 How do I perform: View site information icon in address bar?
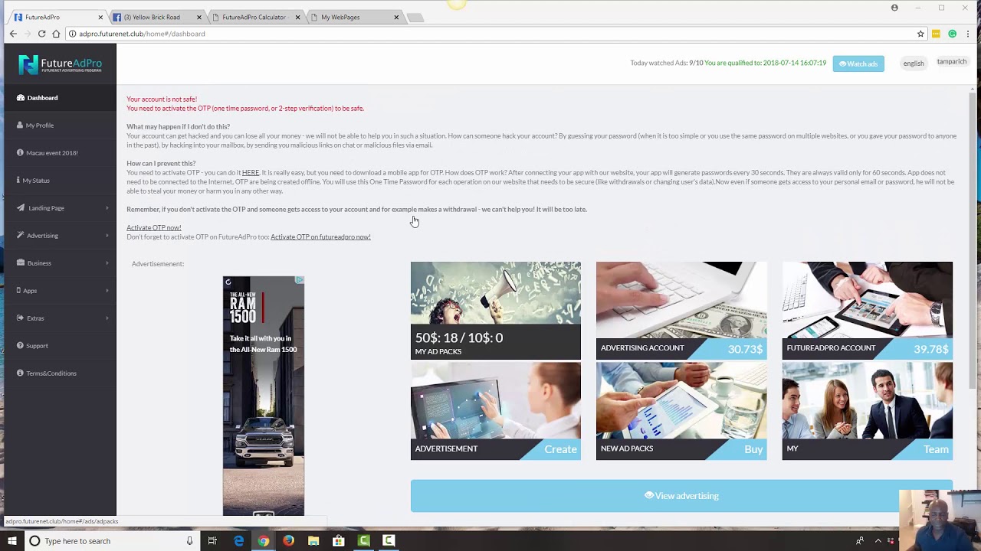(72, 34)
